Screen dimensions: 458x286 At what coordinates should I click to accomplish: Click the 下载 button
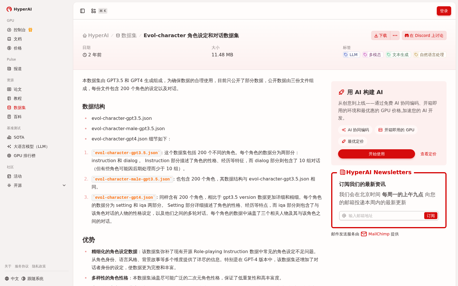pos(381,35)
